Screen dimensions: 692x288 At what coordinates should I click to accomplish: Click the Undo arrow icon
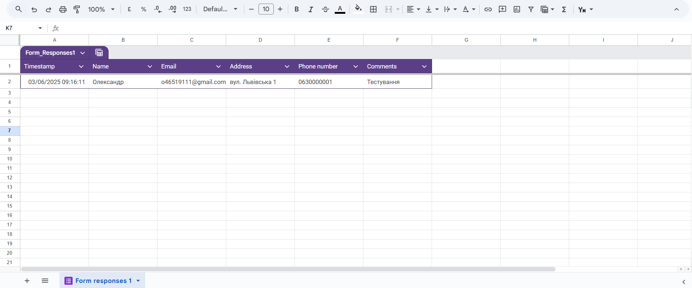pos(34,9)
